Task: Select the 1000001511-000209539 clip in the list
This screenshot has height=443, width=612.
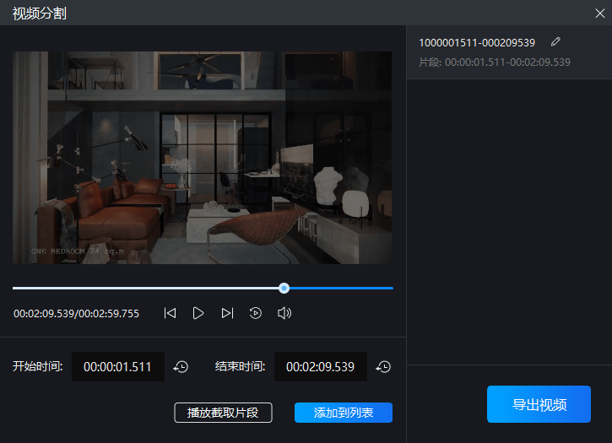Action: (477, 42)
